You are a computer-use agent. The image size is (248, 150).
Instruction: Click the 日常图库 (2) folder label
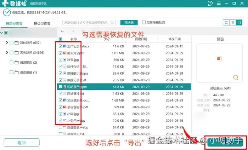click(28, 63)
